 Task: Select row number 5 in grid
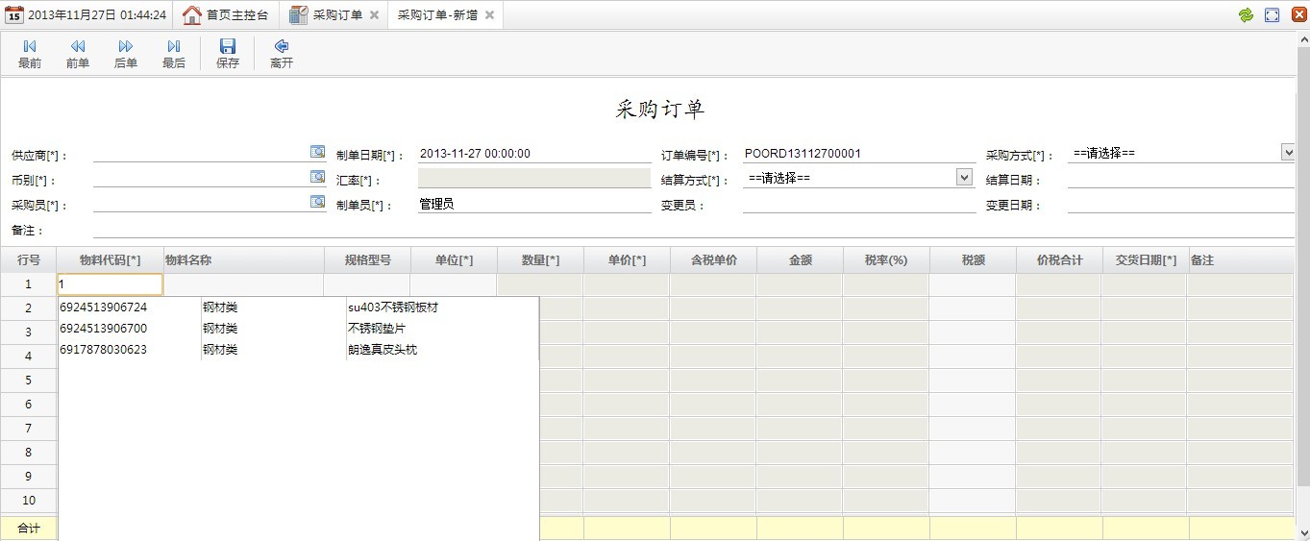[29, 381]
